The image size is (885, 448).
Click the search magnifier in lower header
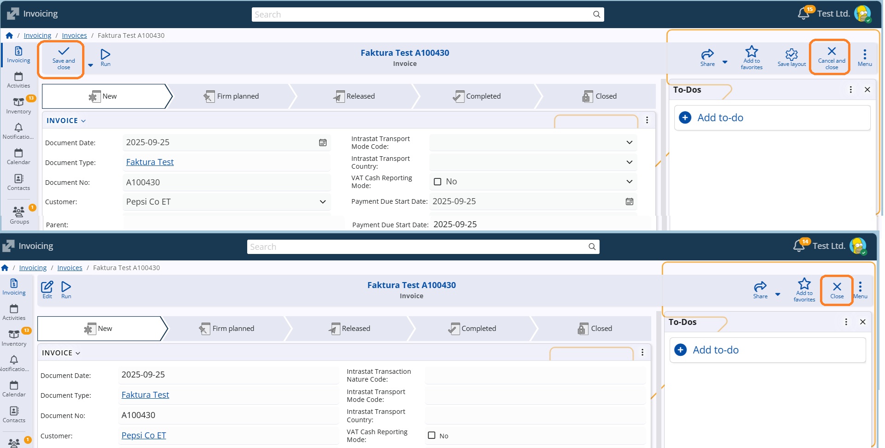(592, 247)
